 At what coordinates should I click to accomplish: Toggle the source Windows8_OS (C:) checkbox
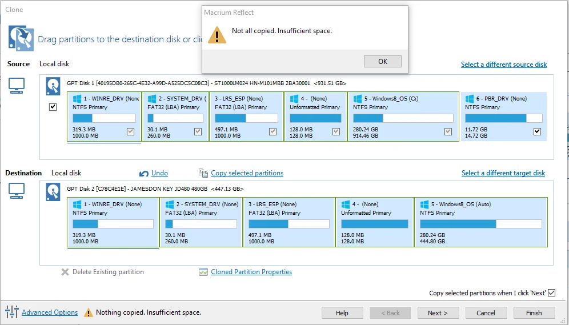point(448,132)
